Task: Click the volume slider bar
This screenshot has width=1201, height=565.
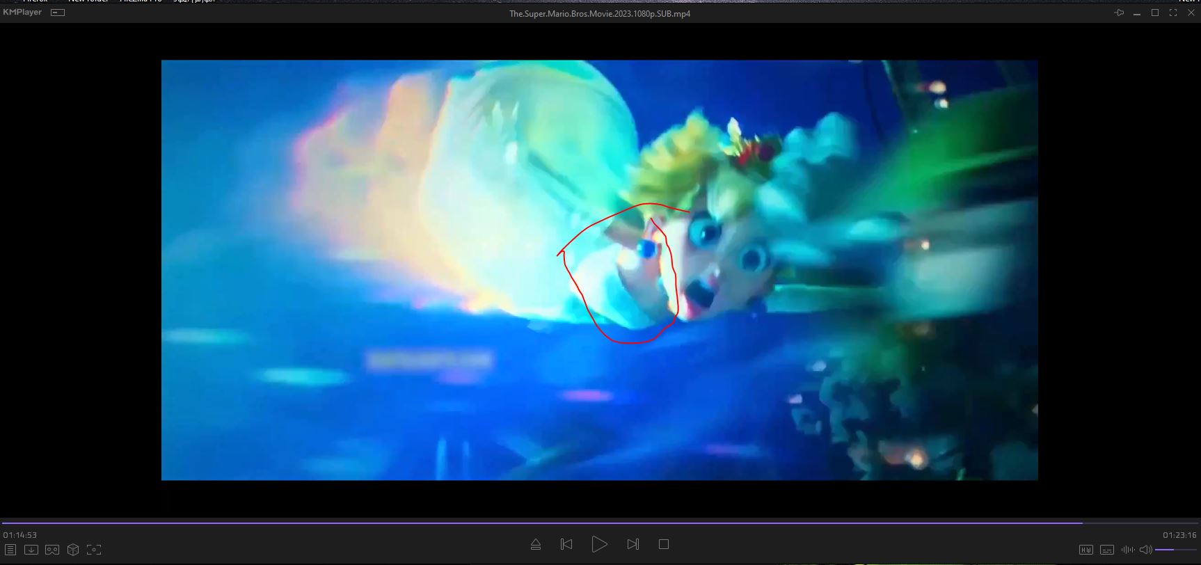Action: [1175, 550]
